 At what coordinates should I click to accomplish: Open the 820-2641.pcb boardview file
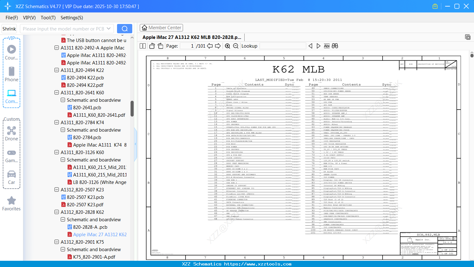(87, 108)
